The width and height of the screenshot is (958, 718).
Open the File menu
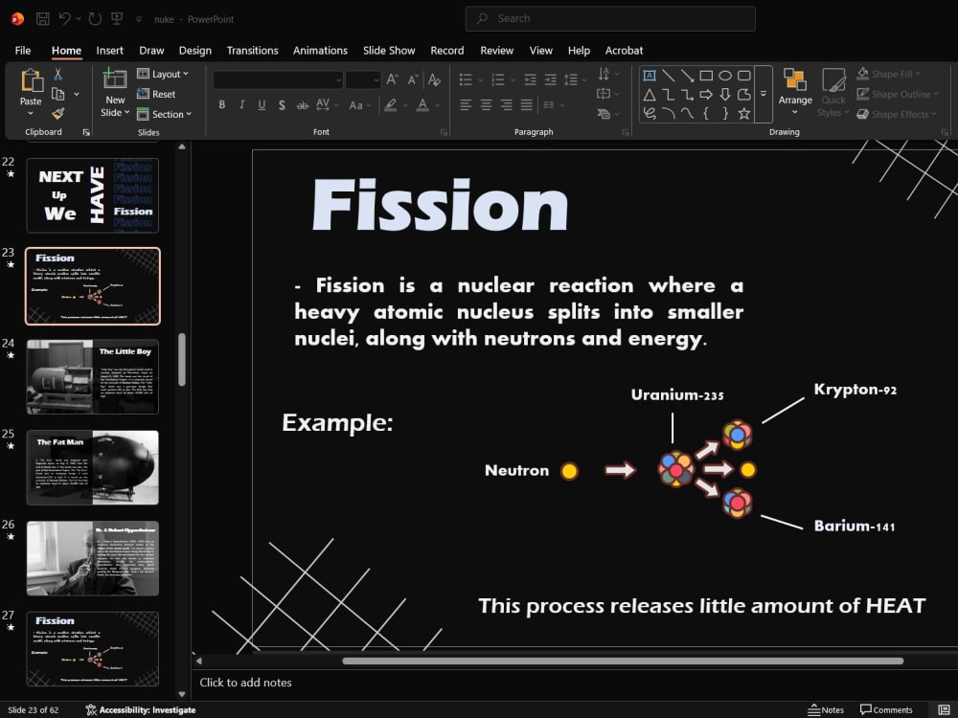tap(23, 51)
